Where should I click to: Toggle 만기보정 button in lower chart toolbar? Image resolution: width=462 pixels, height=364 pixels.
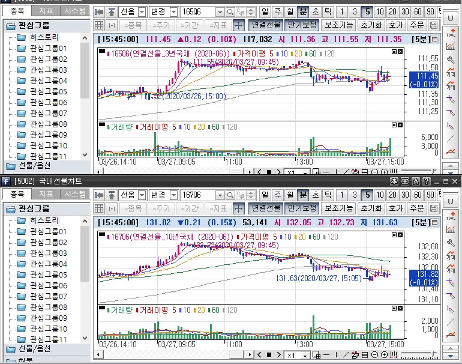tap(301, 208)
